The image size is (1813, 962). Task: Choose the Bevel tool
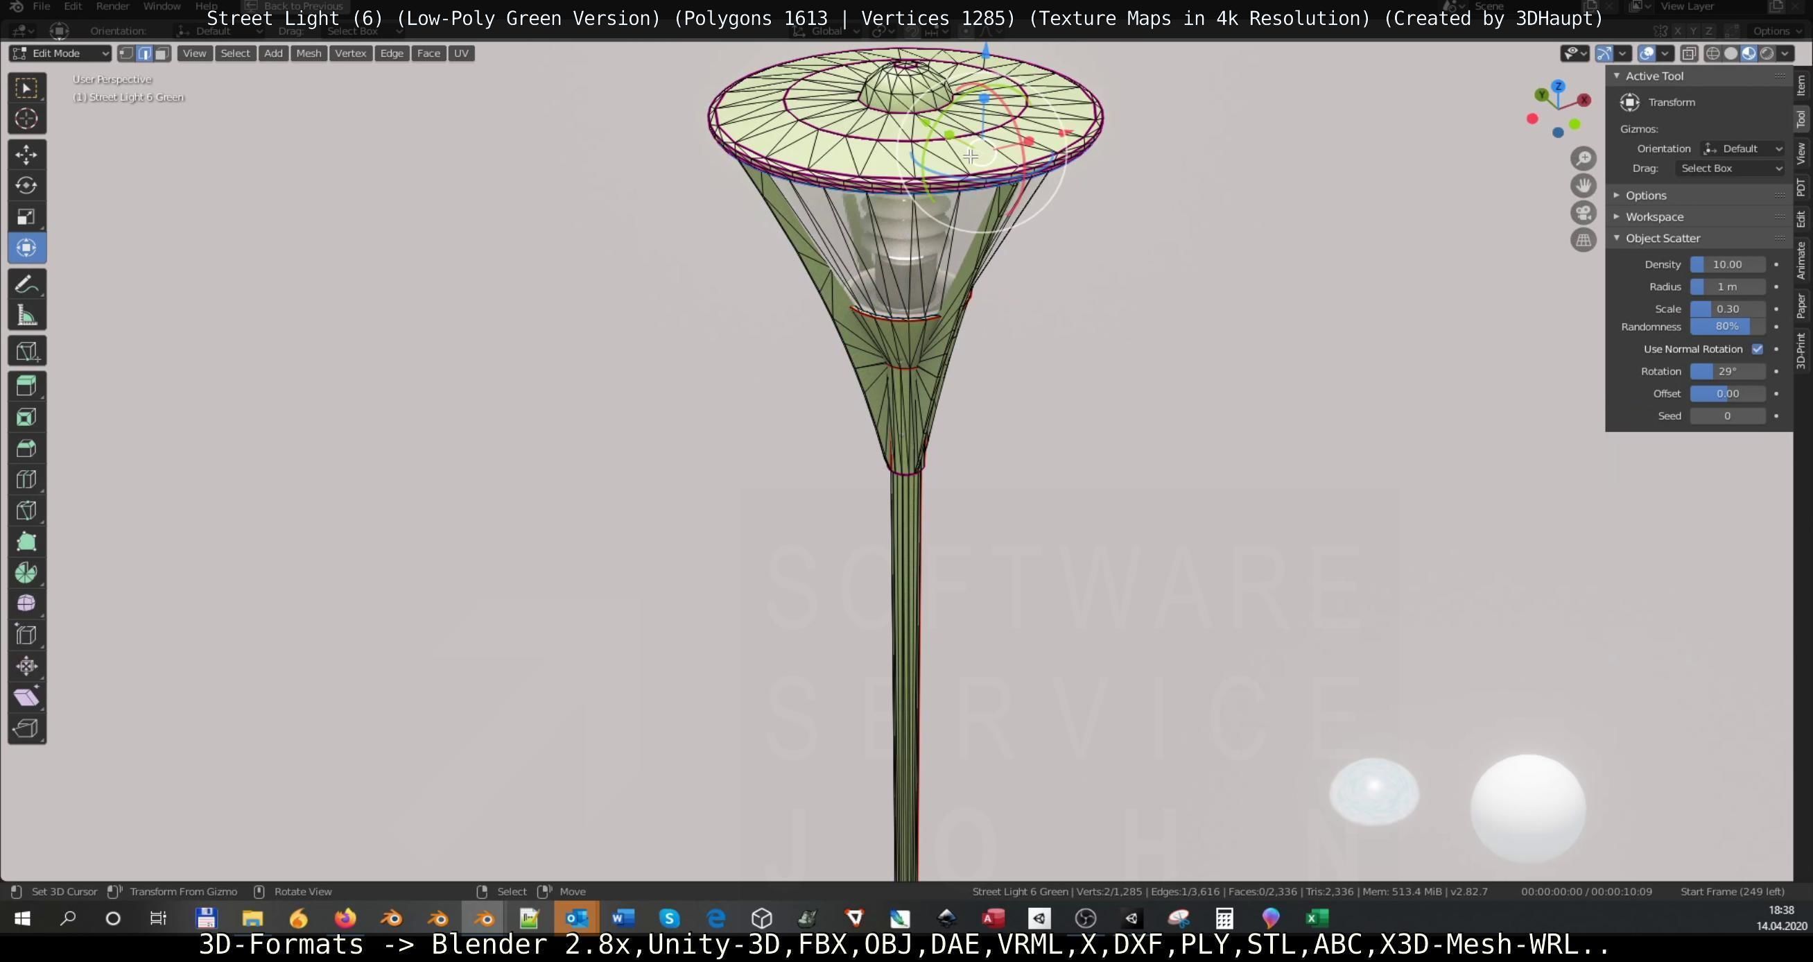coord(27,448)
